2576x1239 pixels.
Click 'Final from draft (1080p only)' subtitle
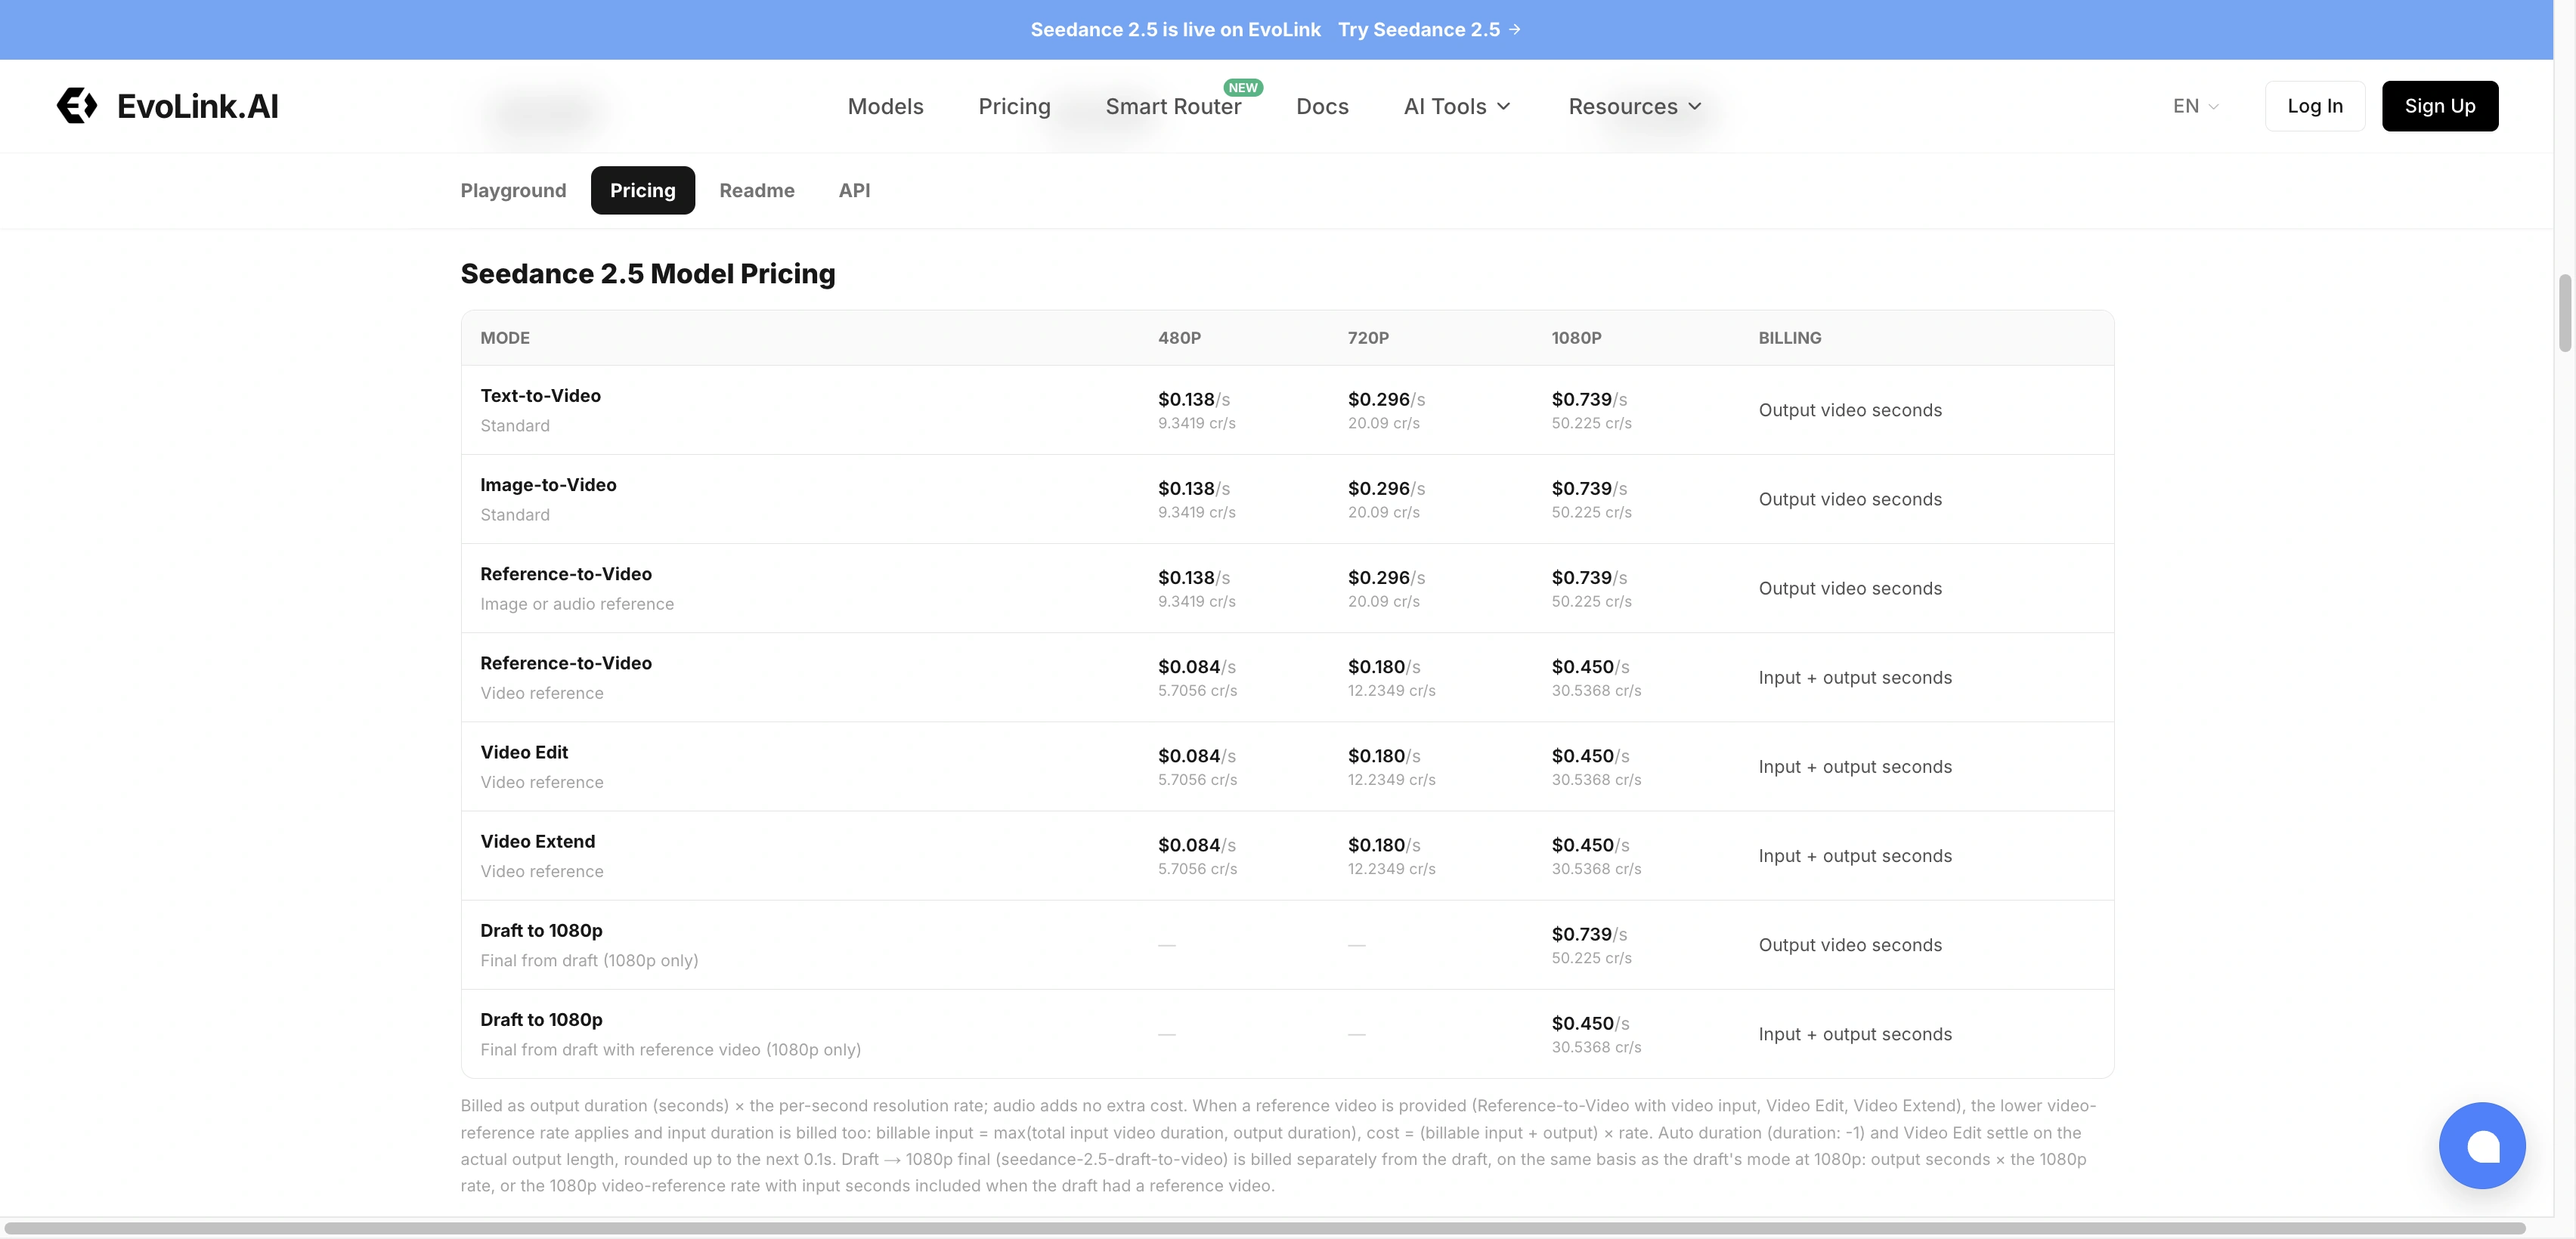pyautogui.click(x=589, y=961)
